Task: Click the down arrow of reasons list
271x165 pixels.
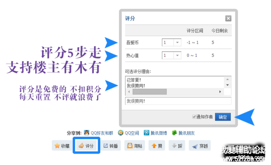Action: pos(228,85)
